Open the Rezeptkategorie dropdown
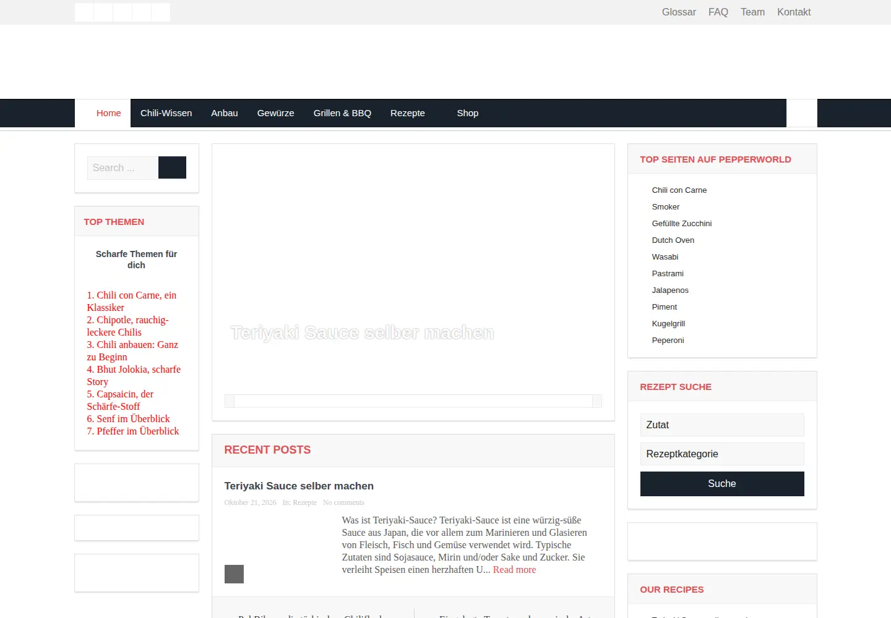The width and height of the screenshot is (891, 618). [x=722, y=454]
